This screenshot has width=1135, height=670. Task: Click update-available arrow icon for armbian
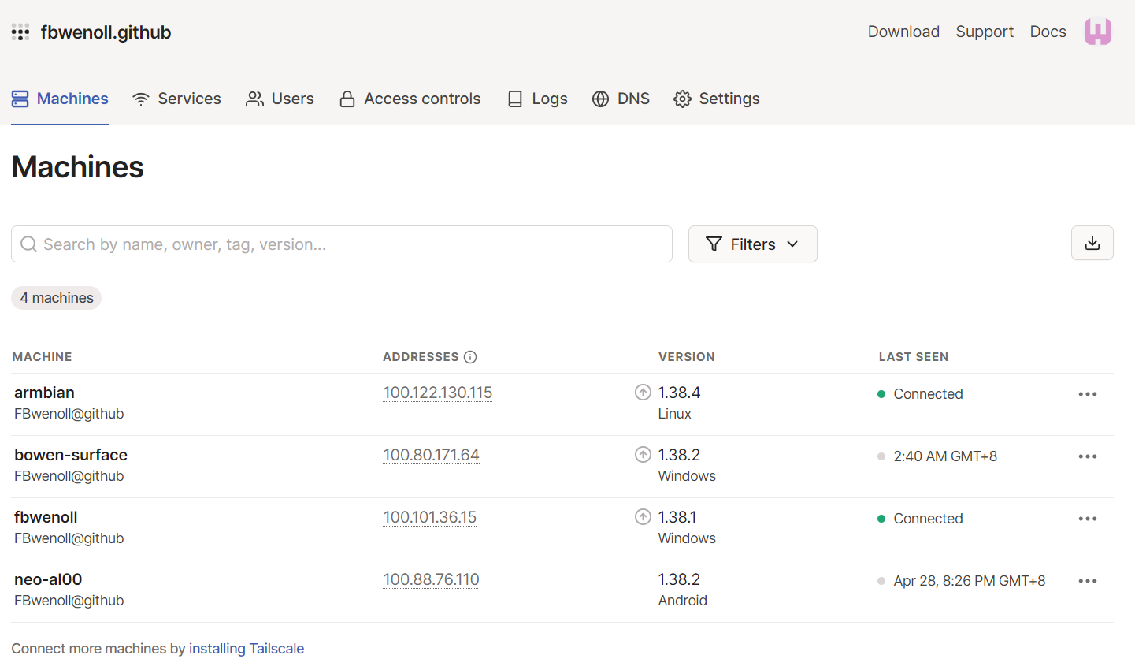pos(643,392)
